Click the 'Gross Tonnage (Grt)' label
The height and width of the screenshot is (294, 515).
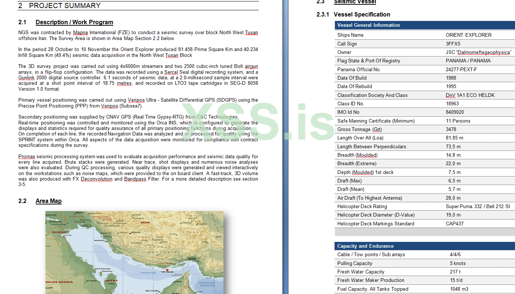click(x=360, y=129)
